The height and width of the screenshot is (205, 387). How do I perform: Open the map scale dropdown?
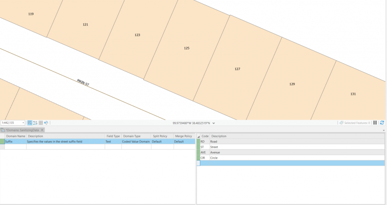point(23,123)
